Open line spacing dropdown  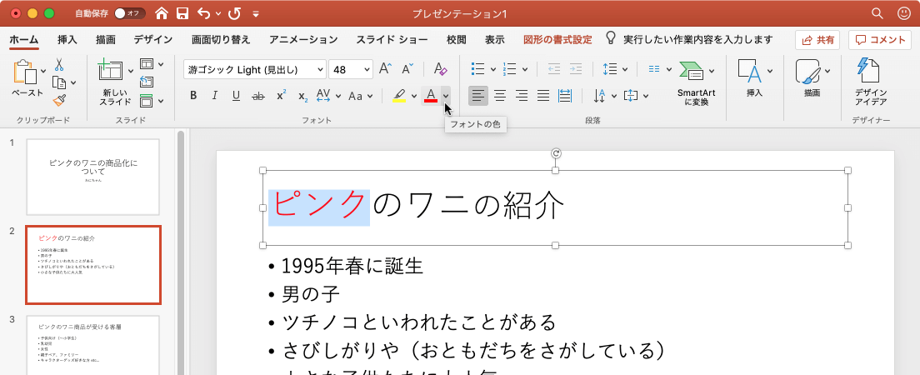(x=615, y=69)
